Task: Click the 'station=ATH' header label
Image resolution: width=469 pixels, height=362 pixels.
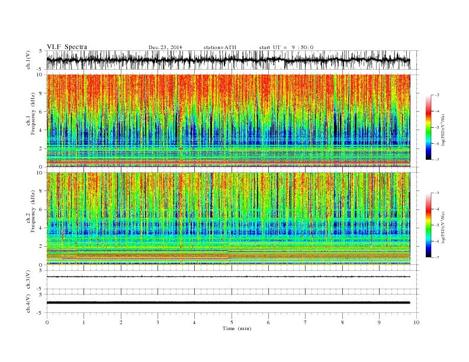Action: tap(220, 47)
